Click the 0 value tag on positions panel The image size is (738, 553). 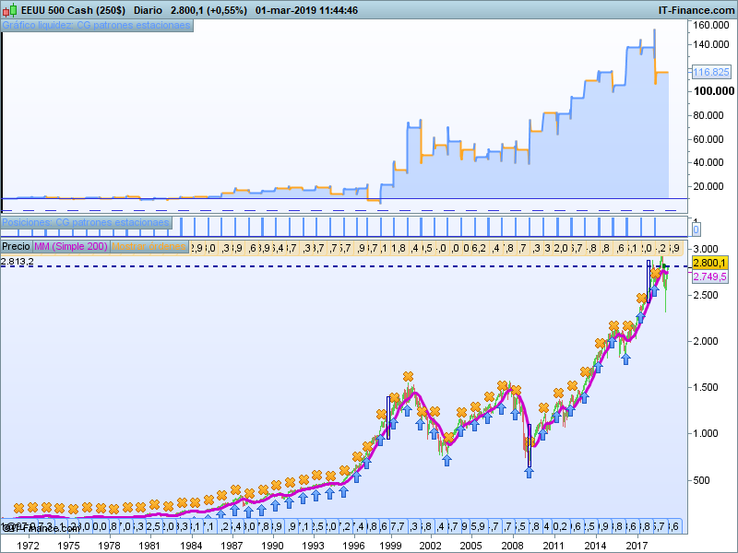[x=696, y=229]
